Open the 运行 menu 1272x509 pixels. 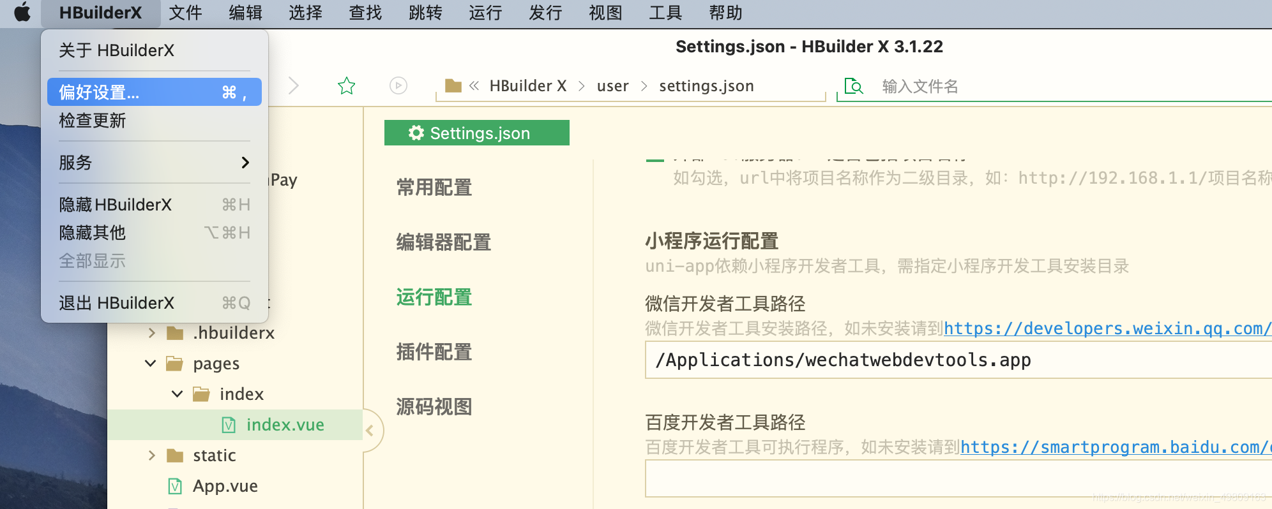pos(485,13)
